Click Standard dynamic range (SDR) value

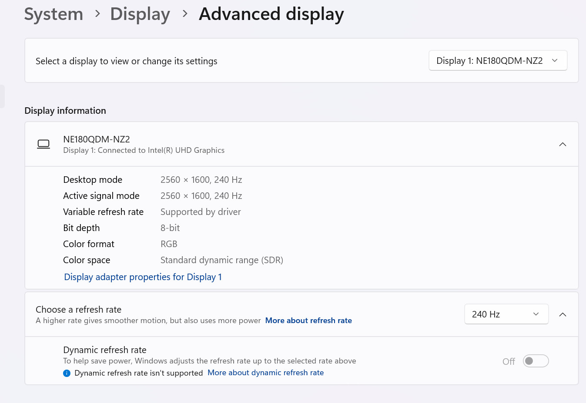(222, 260)
